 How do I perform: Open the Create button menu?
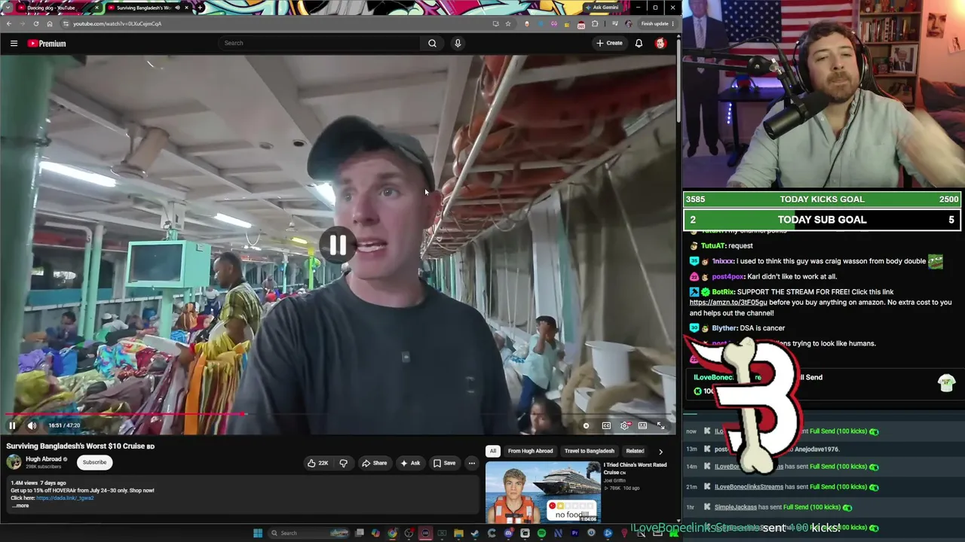[x=609, y=44]
